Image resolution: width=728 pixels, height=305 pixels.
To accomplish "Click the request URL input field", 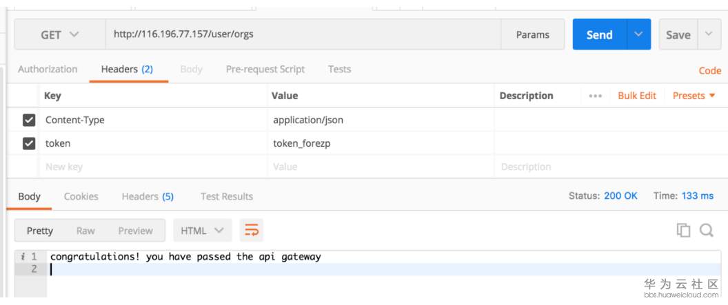I will [303, 34].
